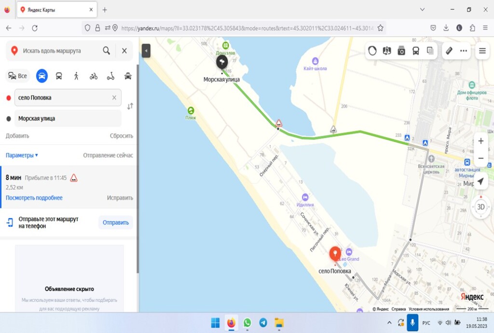Open the Идиллия hotel marker
Viewport: 494px width, 333px height.
[305, 197]
